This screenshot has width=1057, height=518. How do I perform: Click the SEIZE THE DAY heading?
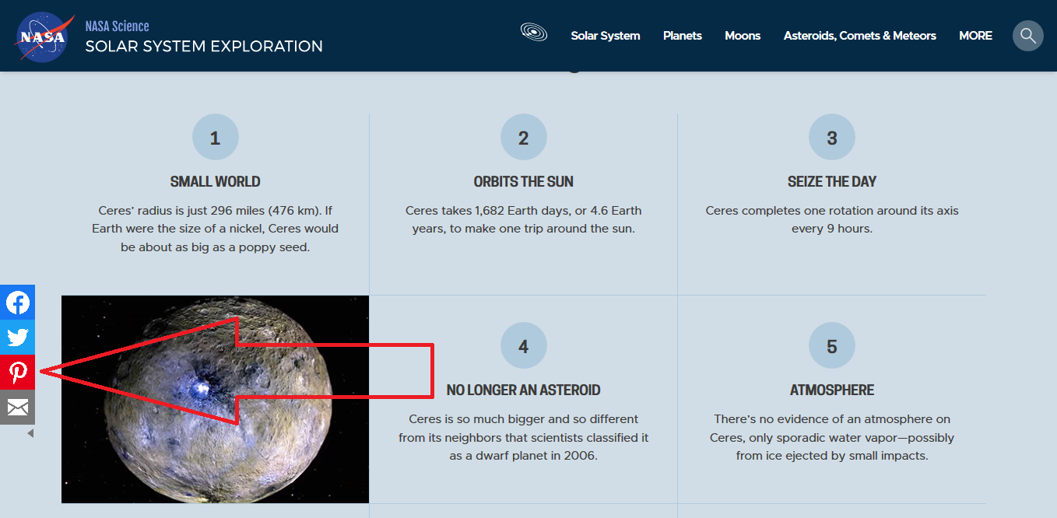point(831,181)
